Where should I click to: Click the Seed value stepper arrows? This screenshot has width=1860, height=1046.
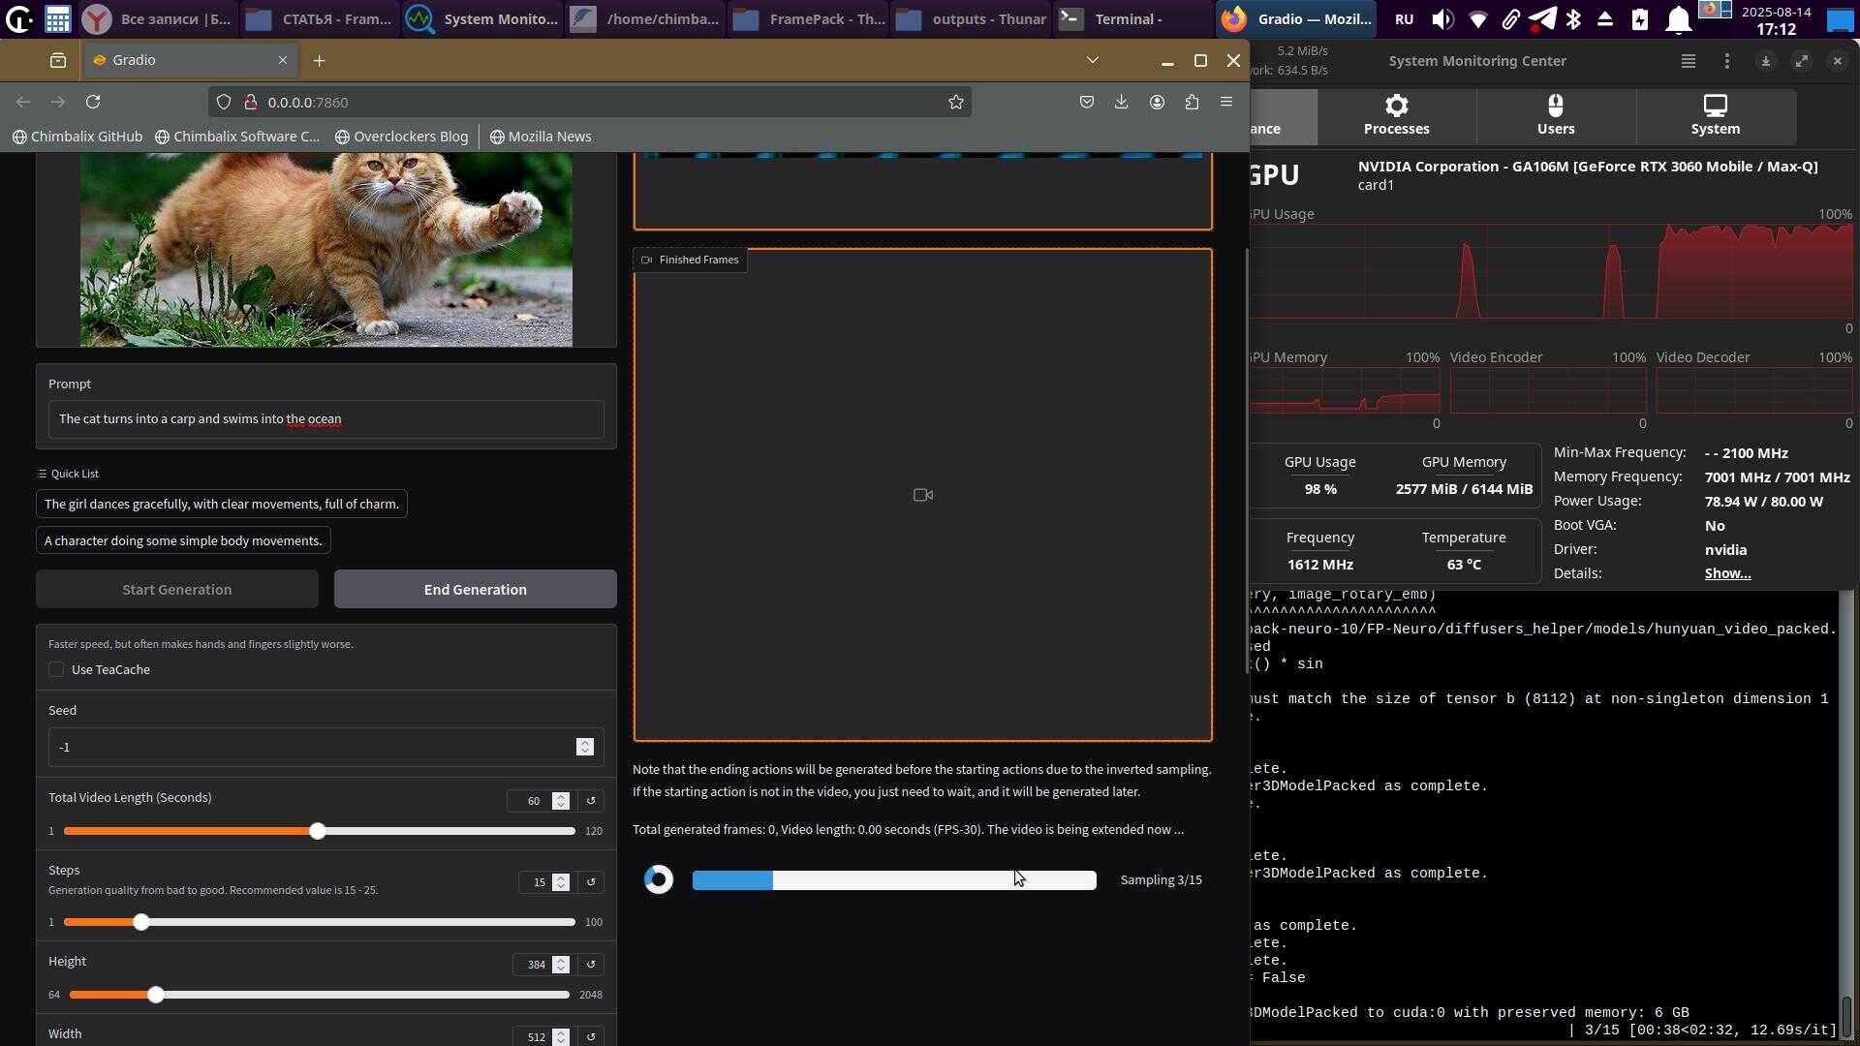click(584, 747)
